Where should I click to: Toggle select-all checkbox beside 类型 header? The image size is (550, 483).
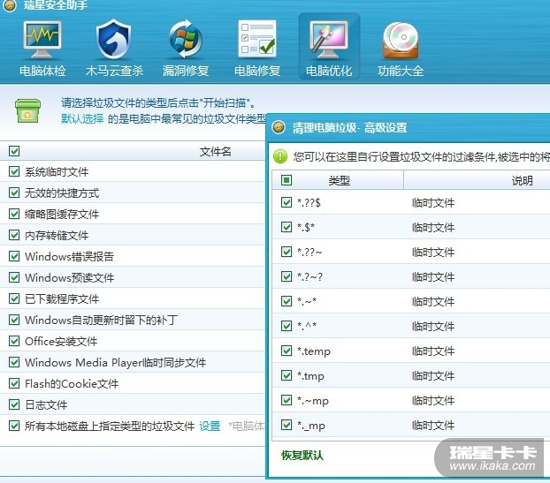point(286,180)
